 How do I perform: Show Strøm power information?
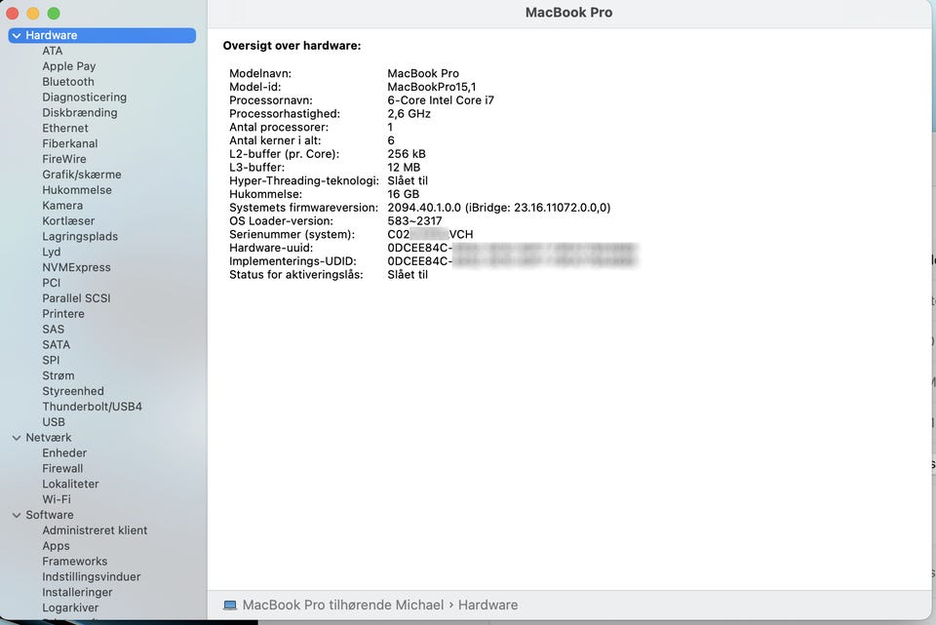58,376
